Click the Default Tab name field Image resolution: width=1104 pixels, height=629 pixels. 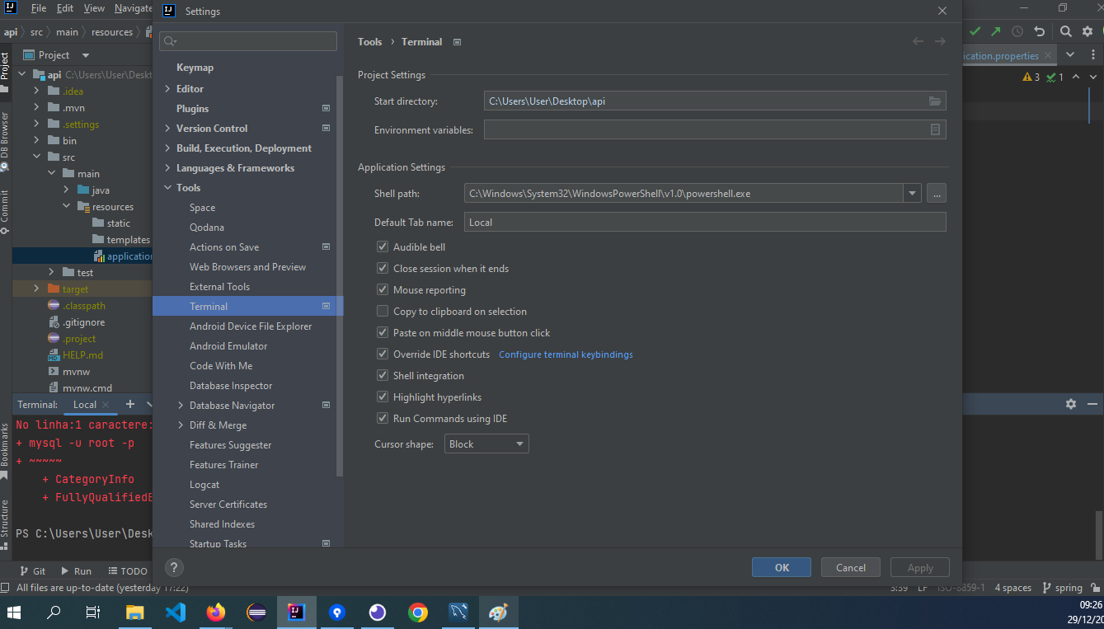705,222
